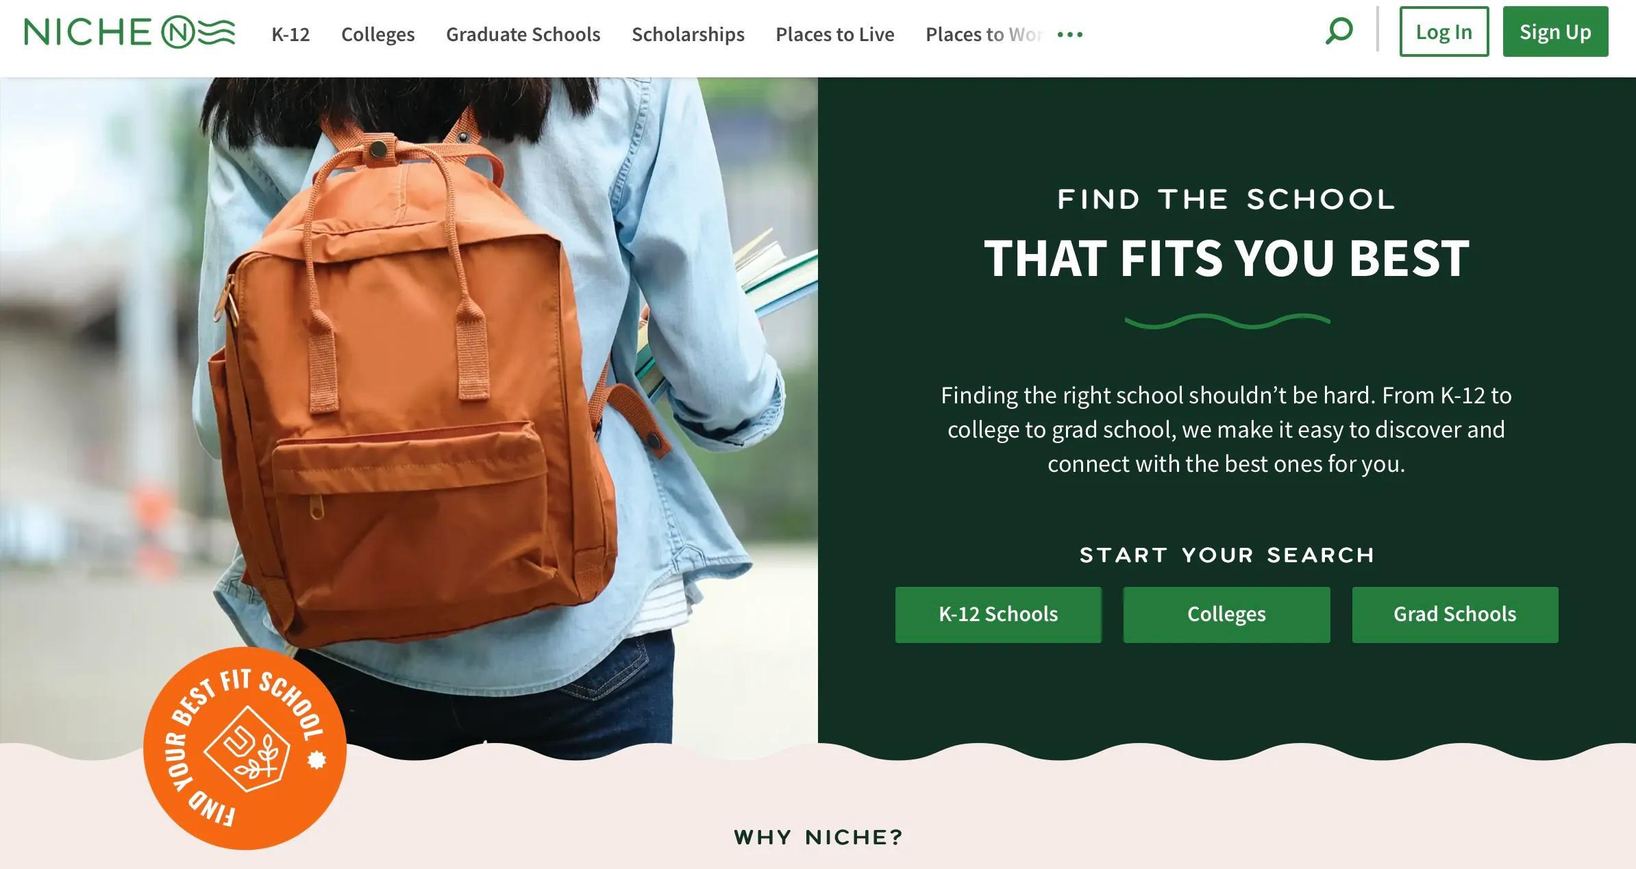The width and height of the screenshot is (1636, 869).
Task: Choose the Grad Schools search button
Action: (1455, 614)
